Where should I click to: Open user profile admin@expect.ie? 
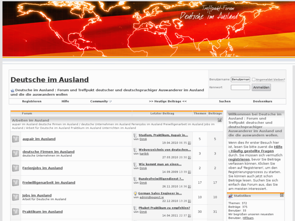click(152, 197)
